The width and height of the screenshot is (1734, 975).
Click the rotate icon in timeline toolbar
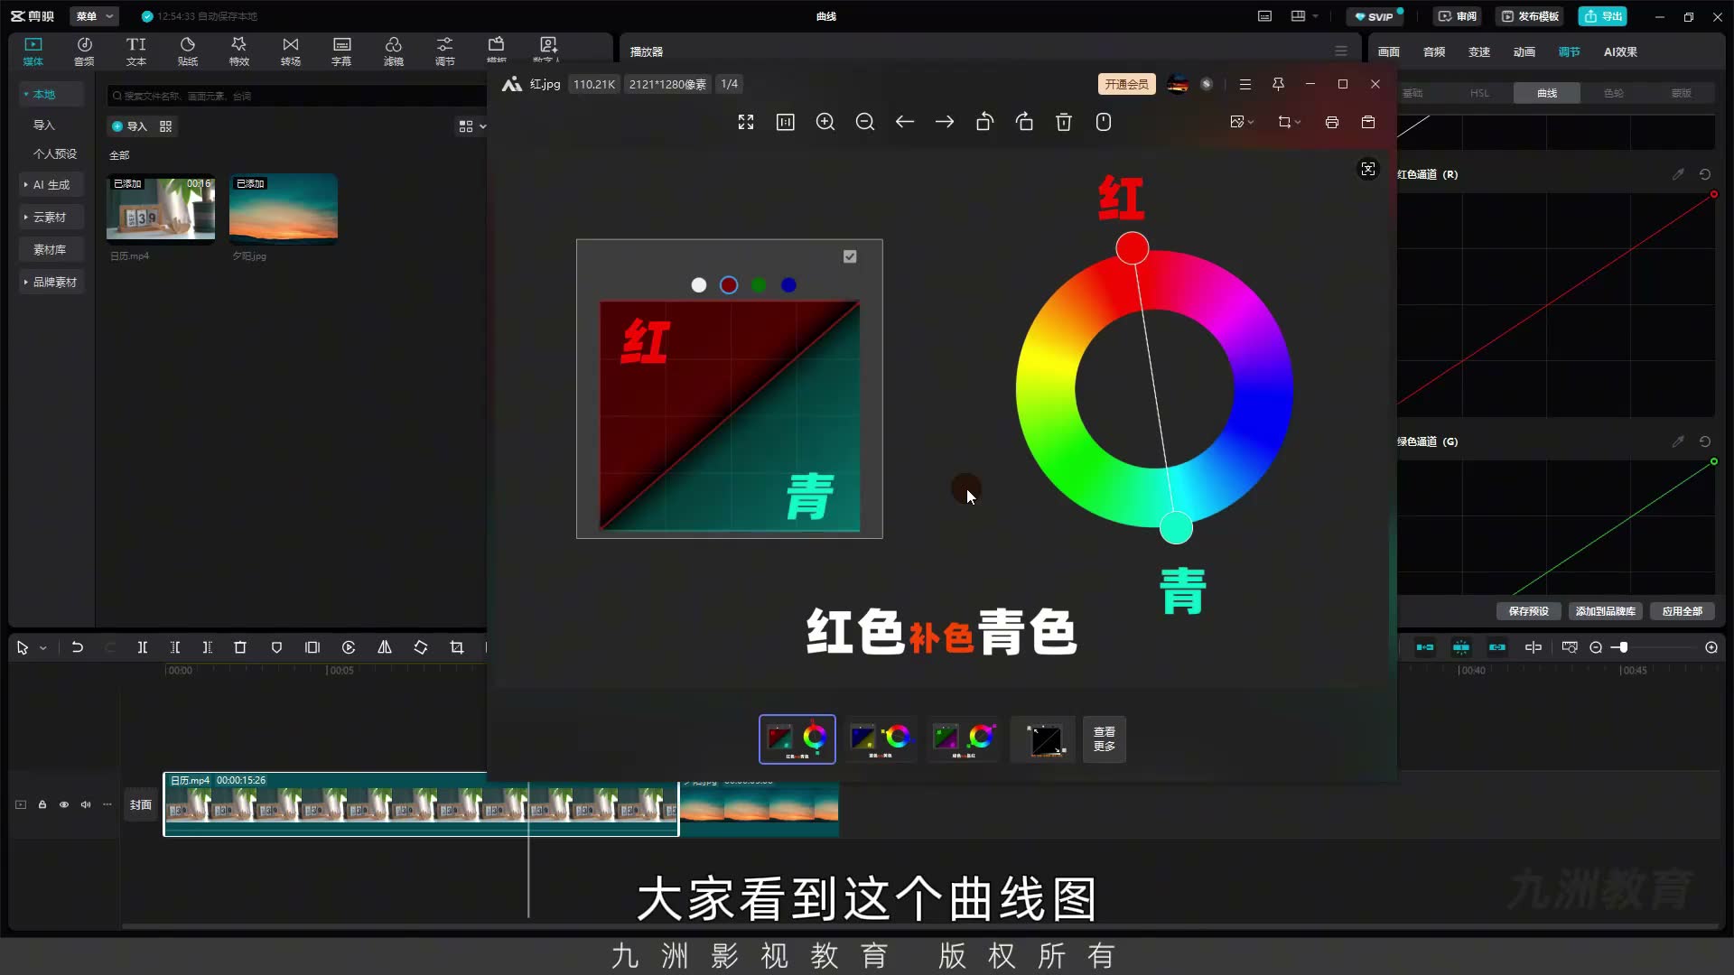coord(421,647)
